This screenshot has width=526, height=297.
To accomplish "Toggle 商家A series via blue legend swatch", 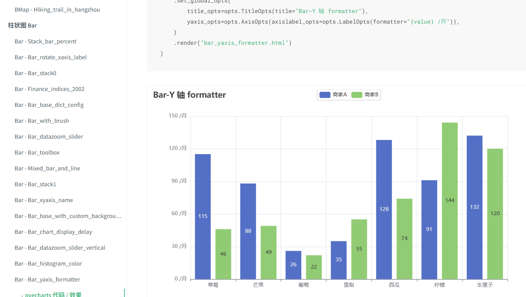I will (325, 95).
